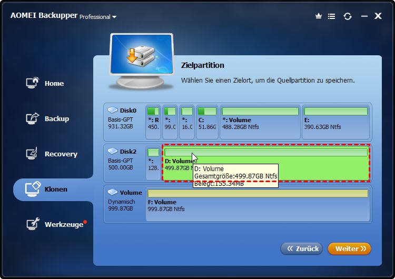Click the Disk0 931.32GB size label
Screen dimensions: 395x279
[121, 126]
